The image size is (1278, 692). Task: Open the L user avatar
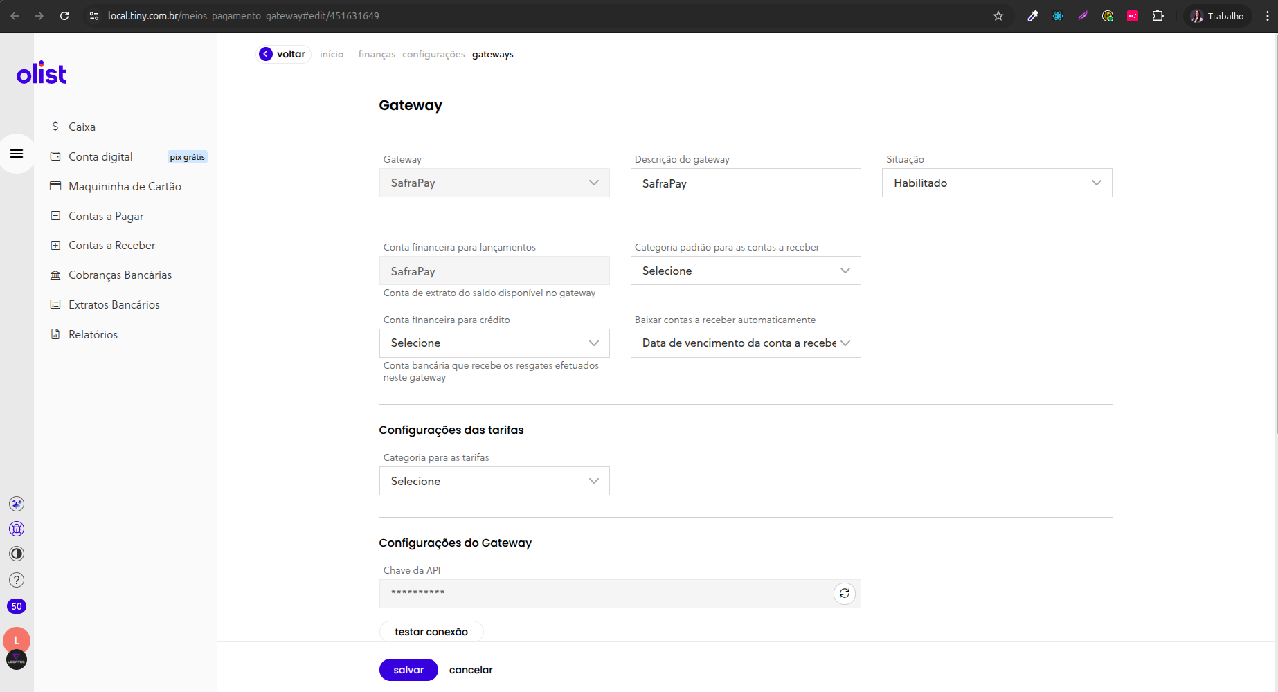[17, 640]
